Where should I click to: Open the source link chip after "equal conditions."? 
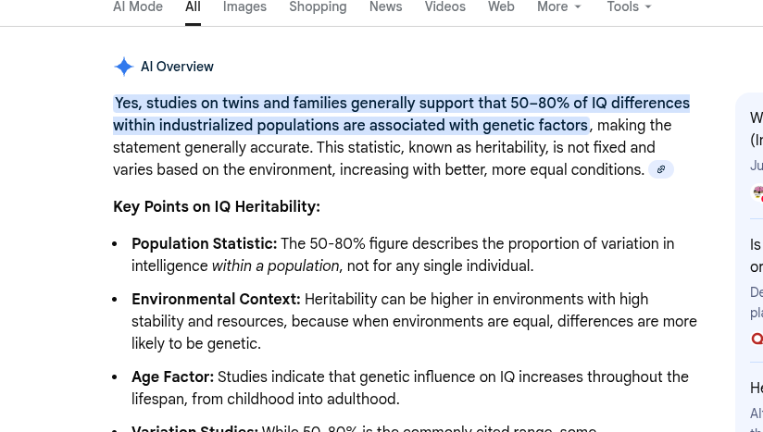660,169
